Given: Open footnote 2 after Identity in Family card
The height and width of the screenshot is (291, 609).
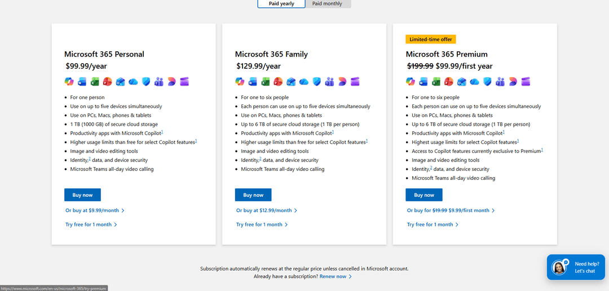Looking at the screenshot, I should [261, 159].
